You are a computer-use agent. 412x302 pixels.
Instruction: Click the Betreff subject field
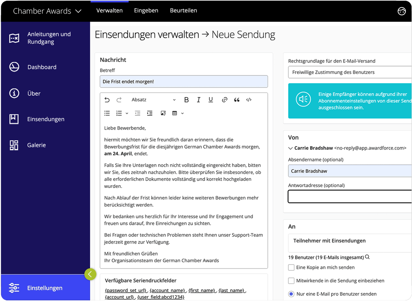click(184, 81)
